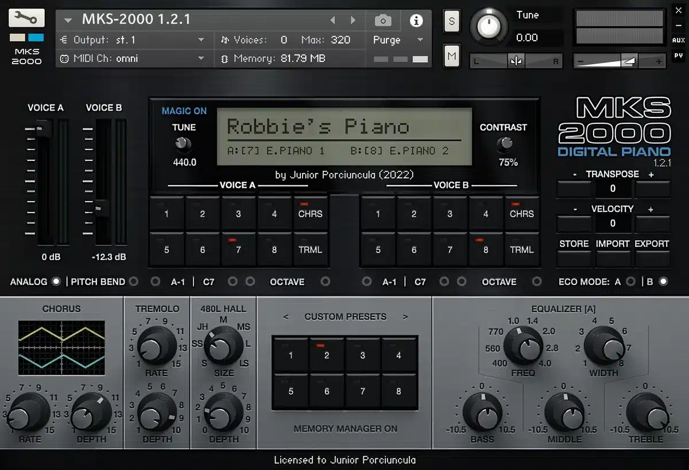The image size is (689, 470).
Task: Click the AUX sends icon
Action: pos(678,40)
